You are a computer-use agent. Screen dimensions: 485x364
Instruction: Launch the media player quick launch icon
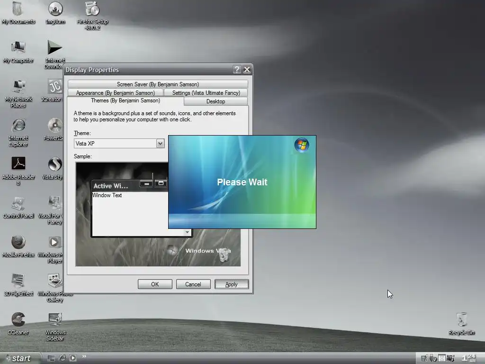(73, 358)
